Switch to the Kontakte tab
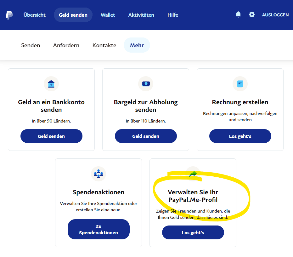 [x=104, y=45]
